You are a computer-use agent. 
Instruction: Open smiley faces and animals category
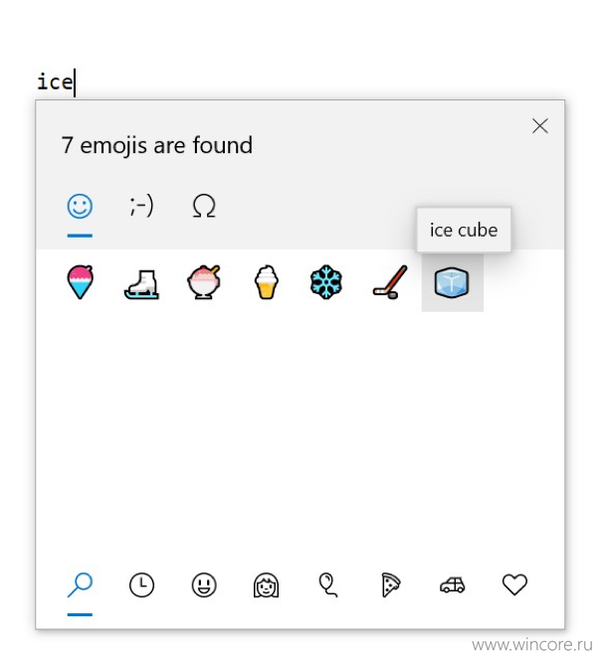tap(204, 585)
